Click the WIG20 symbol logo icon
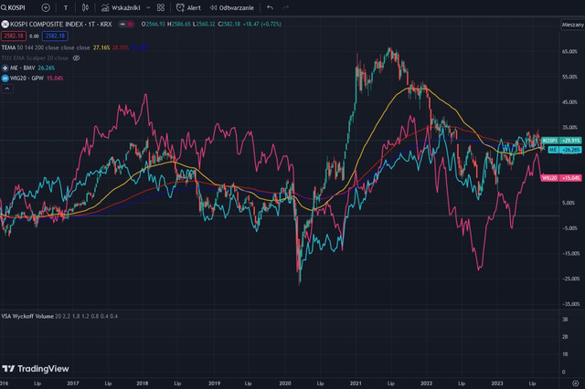The width and height of the screenshot is (585, 389). click(5, 79)
